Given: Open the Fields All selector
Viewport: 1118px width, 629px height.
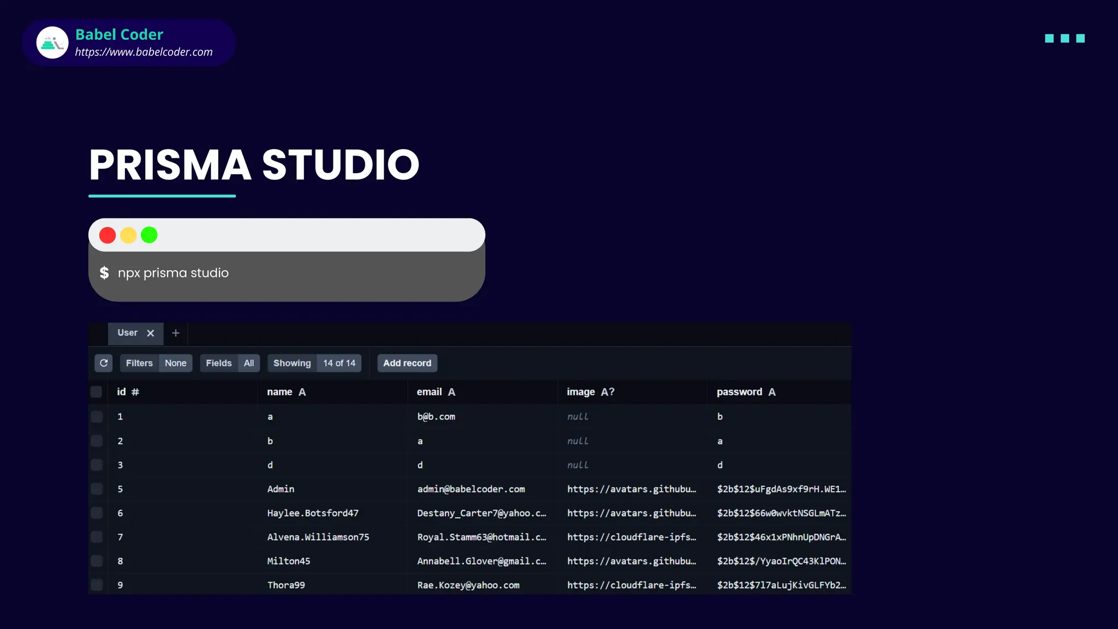Looking at the screenshot, I should (230, 363).
